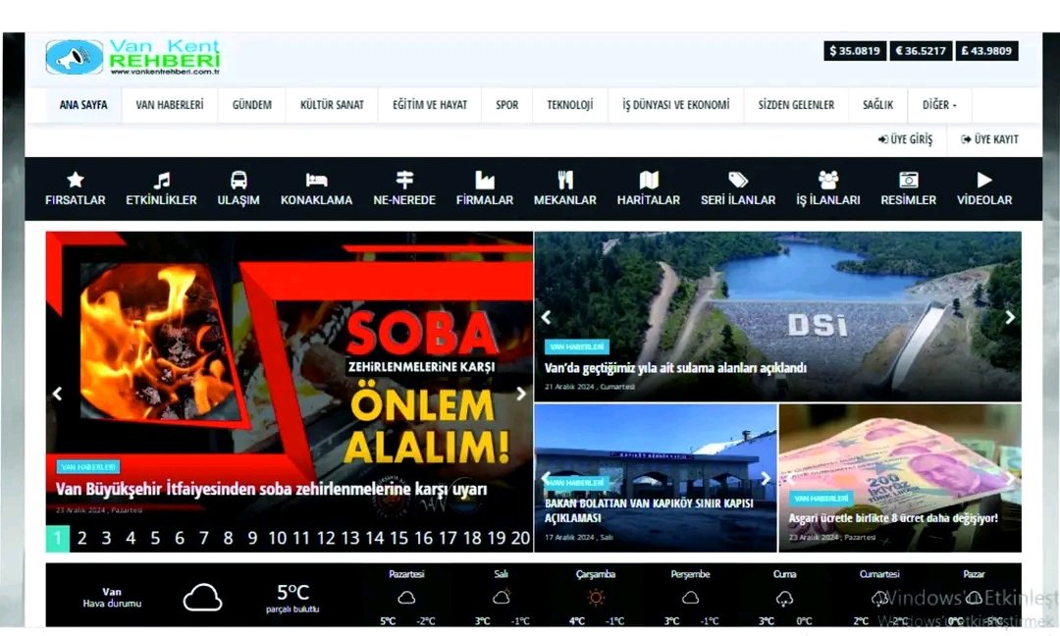Image resolution: width=1060 pixels, height=636 pixels.
Task: Open the soba zehirlenmelerine karşı uyarı headline
Action: 271,489
